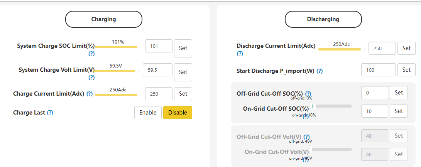The width and height of the screenshot is (421, 167).
Task: Click the Off-Grid Cut-Off SOC input field
Action: [375, 93]
